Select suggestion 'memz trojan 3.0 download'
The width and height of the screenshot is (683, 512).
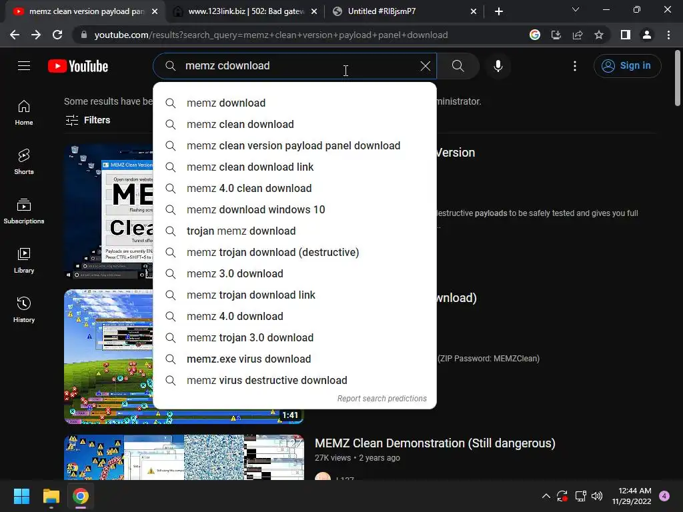[294, 337]
